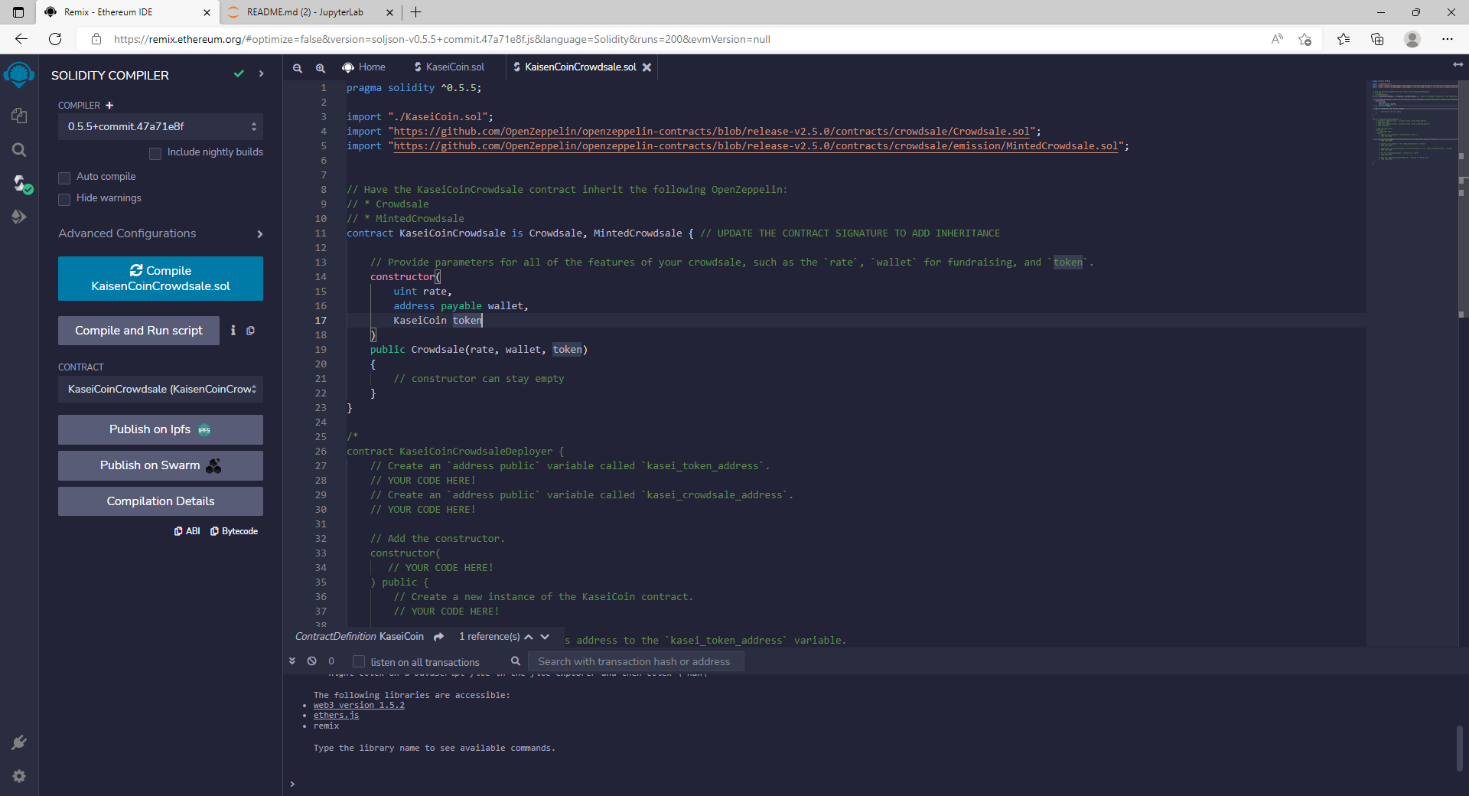
Task: Click Publish on Swarm button
Action: [161, 465]
